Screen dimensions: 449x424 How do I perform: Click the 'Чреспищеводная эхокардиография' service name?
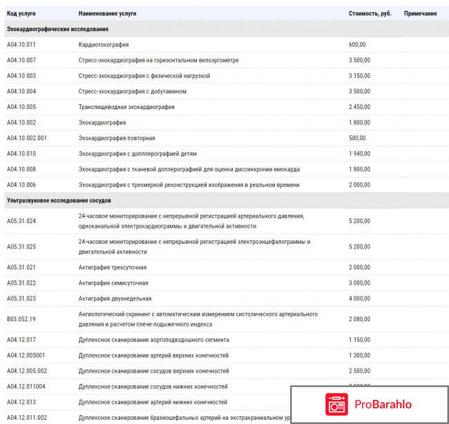pos(126,107)
